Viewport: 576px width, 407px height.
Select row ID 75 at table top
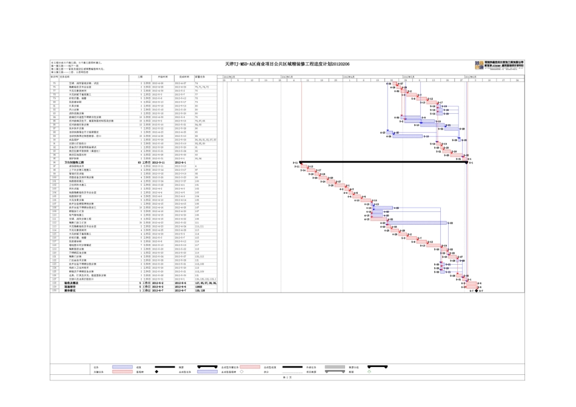pyautogui.click(x=55, y=84)
